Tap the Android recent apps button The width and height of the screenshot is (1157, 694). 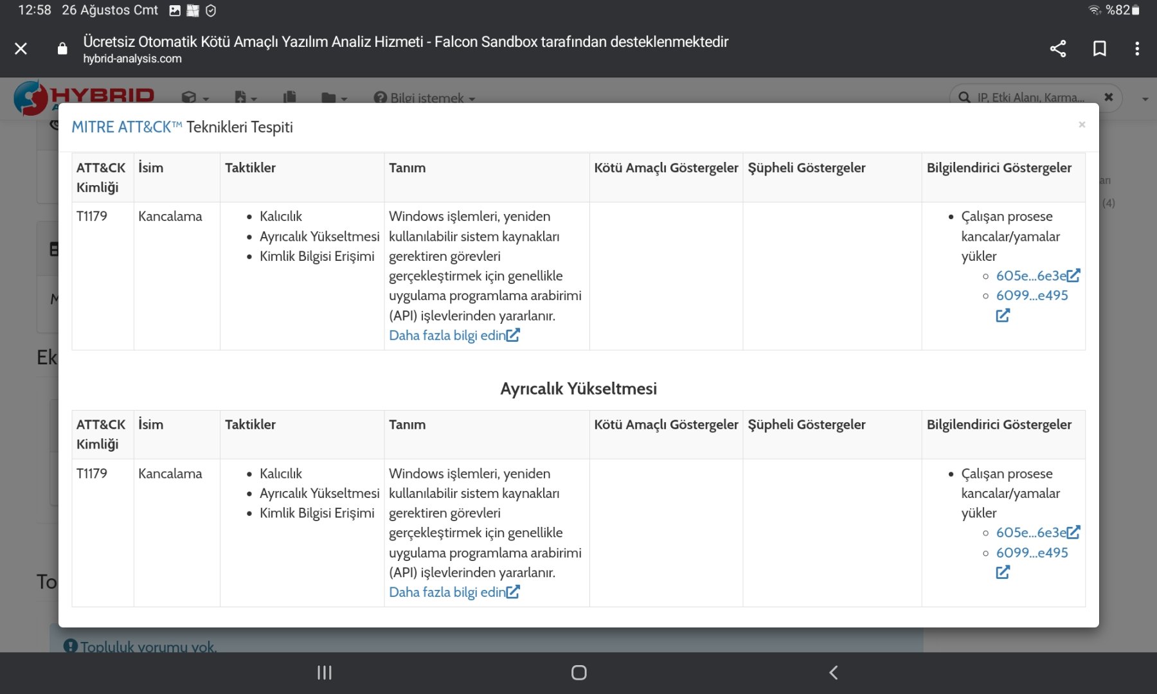(325, 673)
